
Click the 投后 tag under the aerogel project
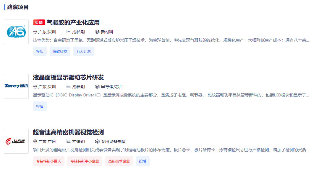click(x=40, y=51)
